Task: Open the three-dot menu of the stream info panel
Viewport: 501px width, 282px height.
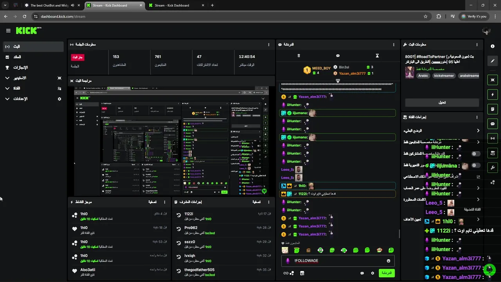Action: (x=477, y=45)
